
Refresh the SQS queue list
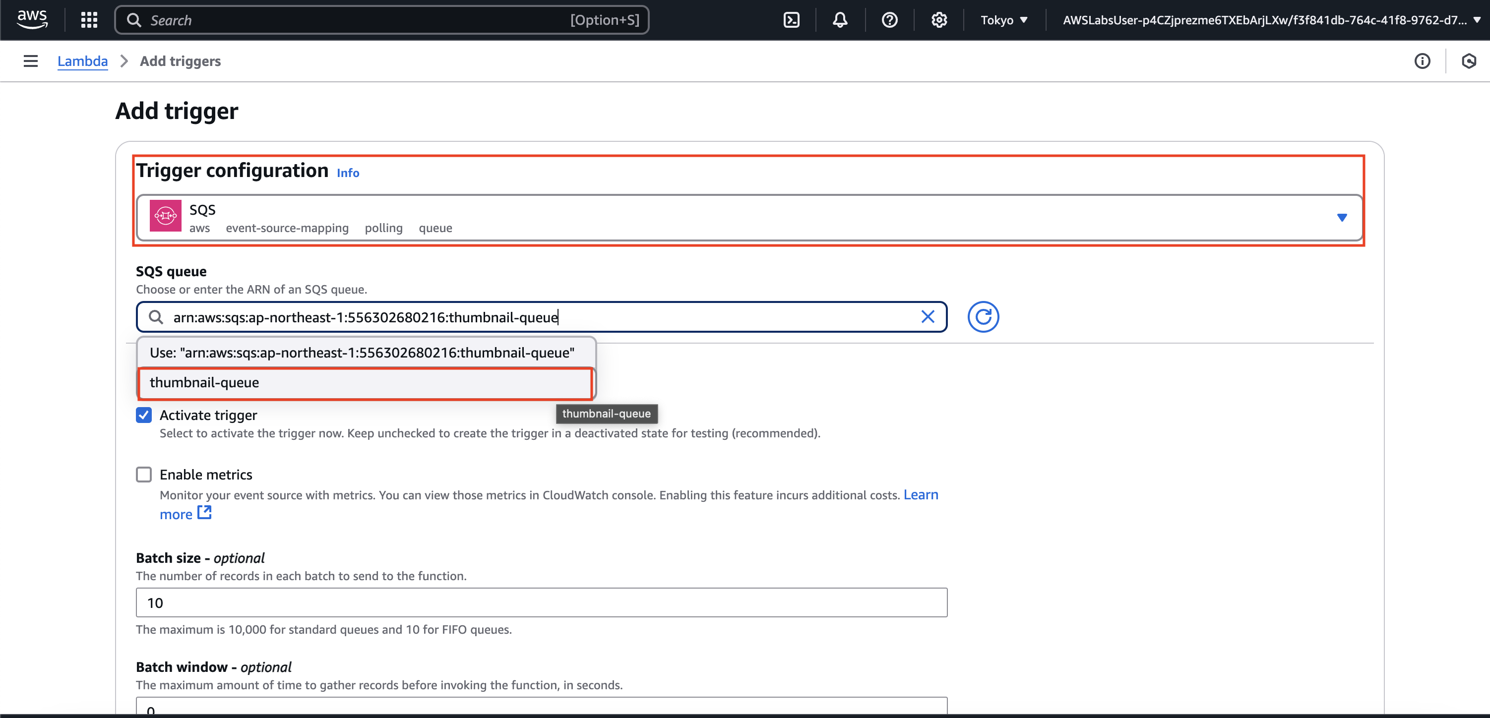pyautogui.click(x=983, y=317)
